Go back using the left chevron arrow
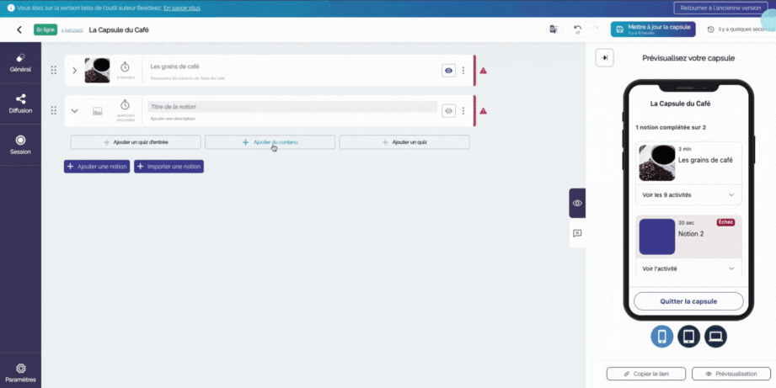 click(x=19, y=29)
